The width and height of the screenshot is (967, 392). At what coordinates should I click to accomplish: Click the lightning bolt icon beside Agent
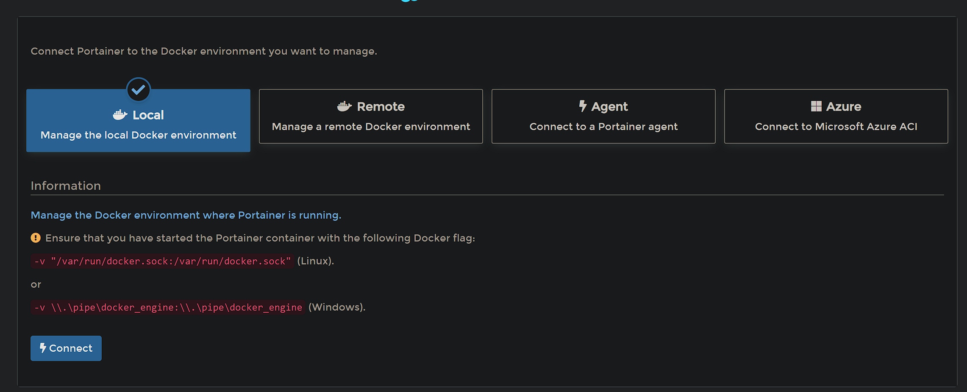tap(583, 106)
